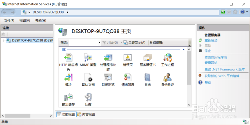Open the 视图(V) menu
This screenshot has width=250, height=125.
coord(25,20)
